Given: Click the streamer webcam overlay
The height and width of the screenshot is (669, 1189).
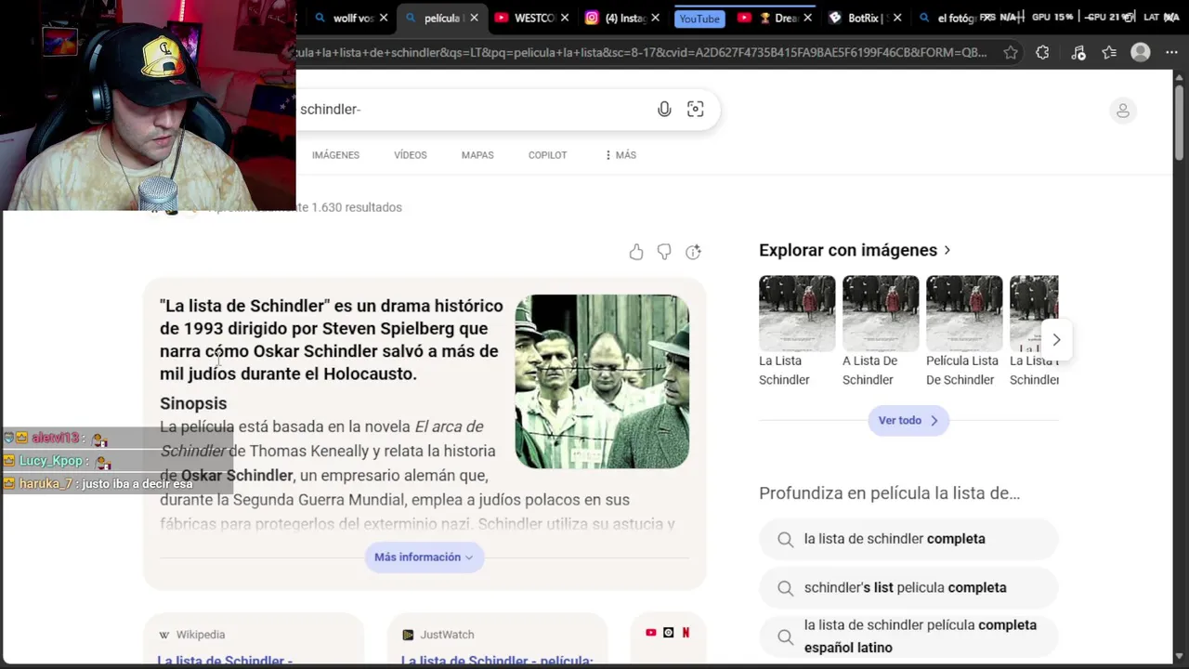Looking at the screenshot, I should point(149,105).
